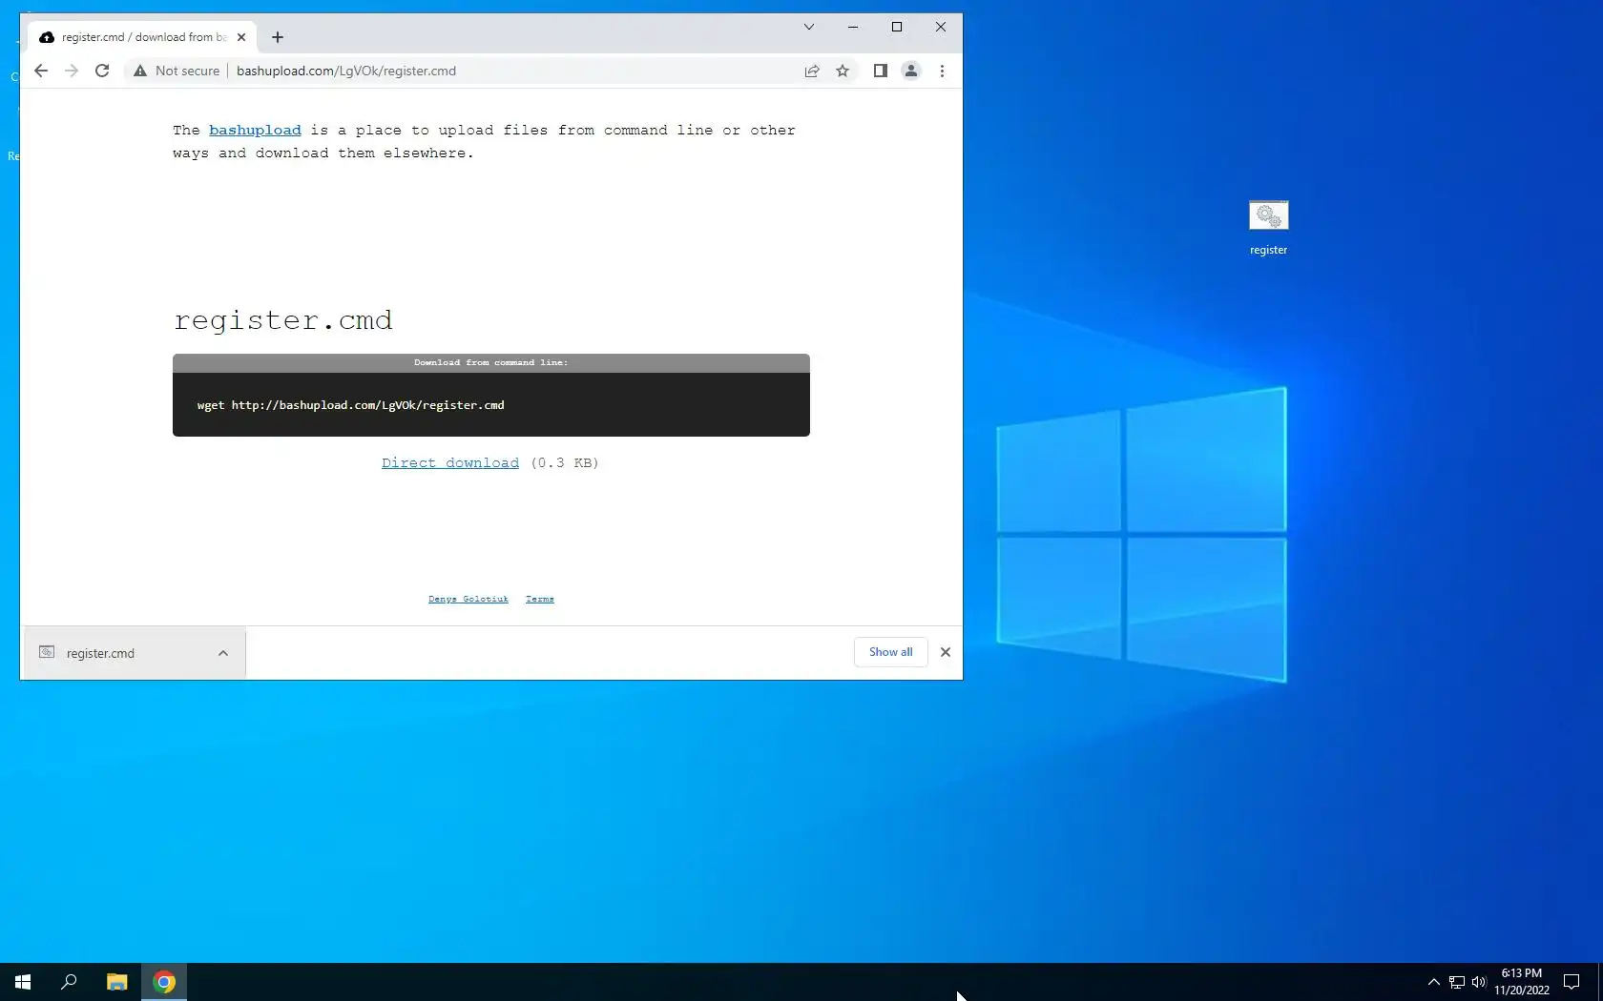Screen dimensions: 1603x1001
Task: Click the Show all downloads button
Action: [x=891, y=652]
